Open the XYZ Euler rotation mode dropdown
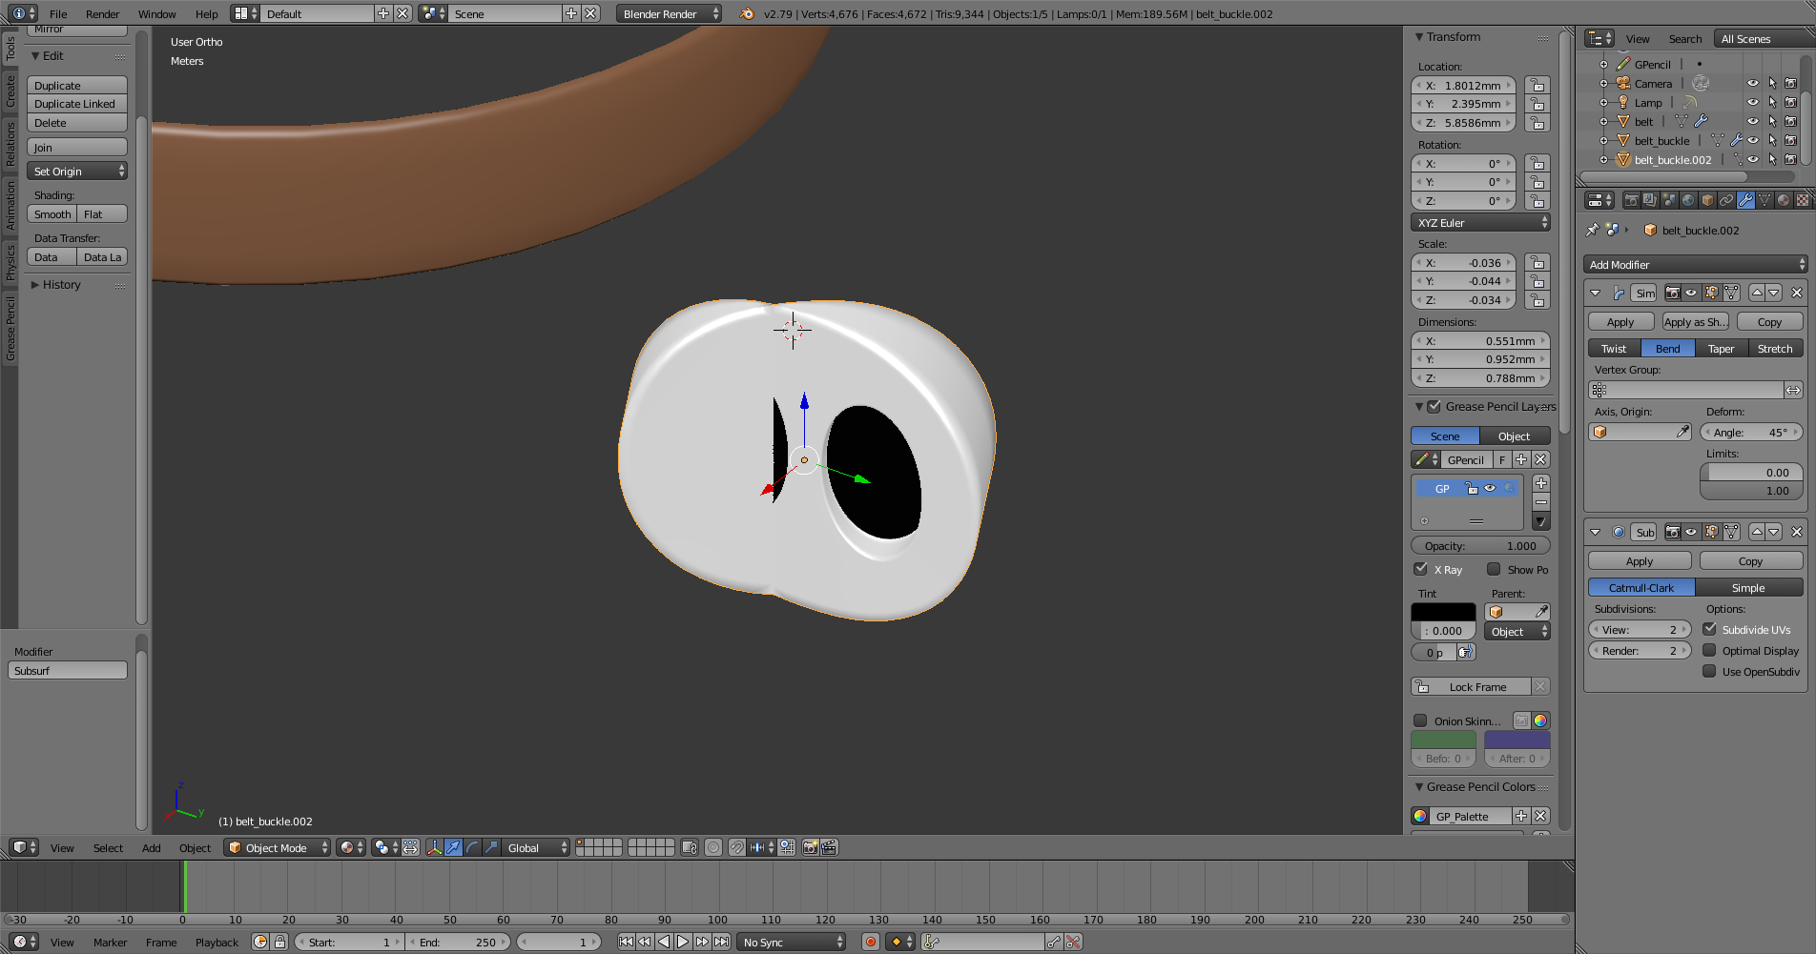1816x954 pixels. [x=1480, y=222]
